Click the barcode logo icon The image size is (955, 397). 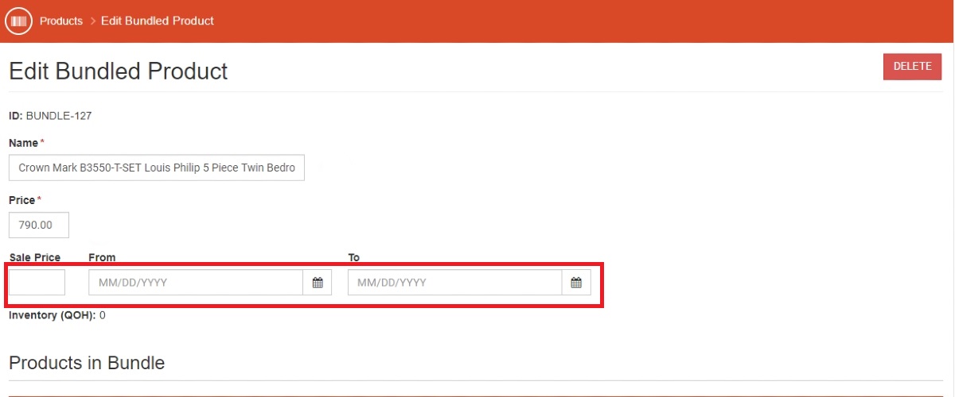click(x=18, y=21)
